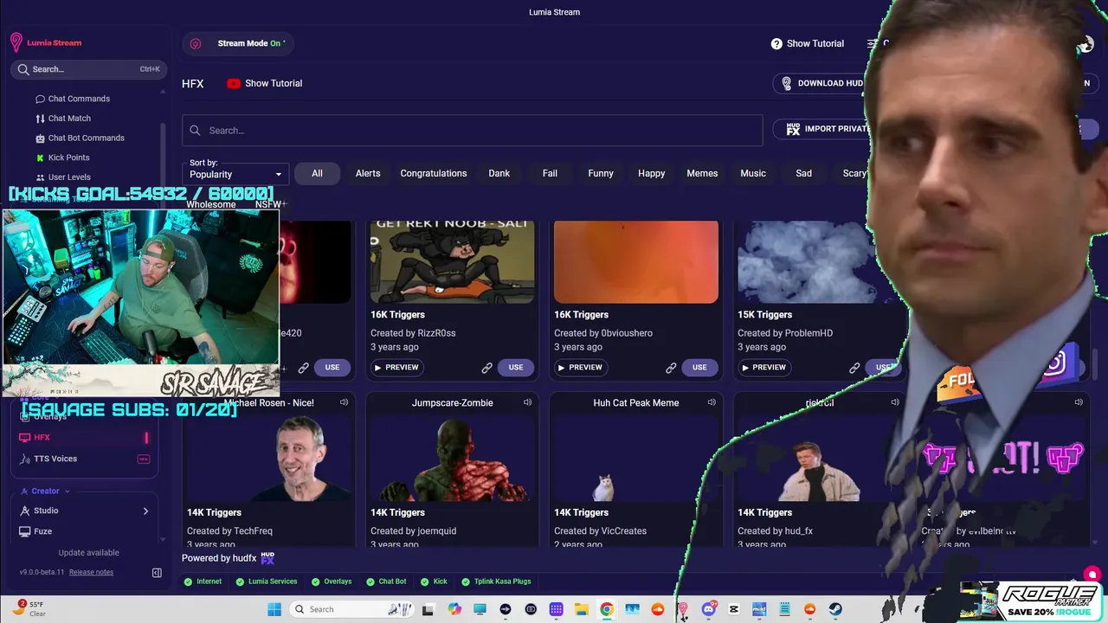Viewport: 1108px width, 623px height.
Task: Toggle sound icon on Huh Cat Peak Meme
Action: pyautogui.click(x=712, y=402)
